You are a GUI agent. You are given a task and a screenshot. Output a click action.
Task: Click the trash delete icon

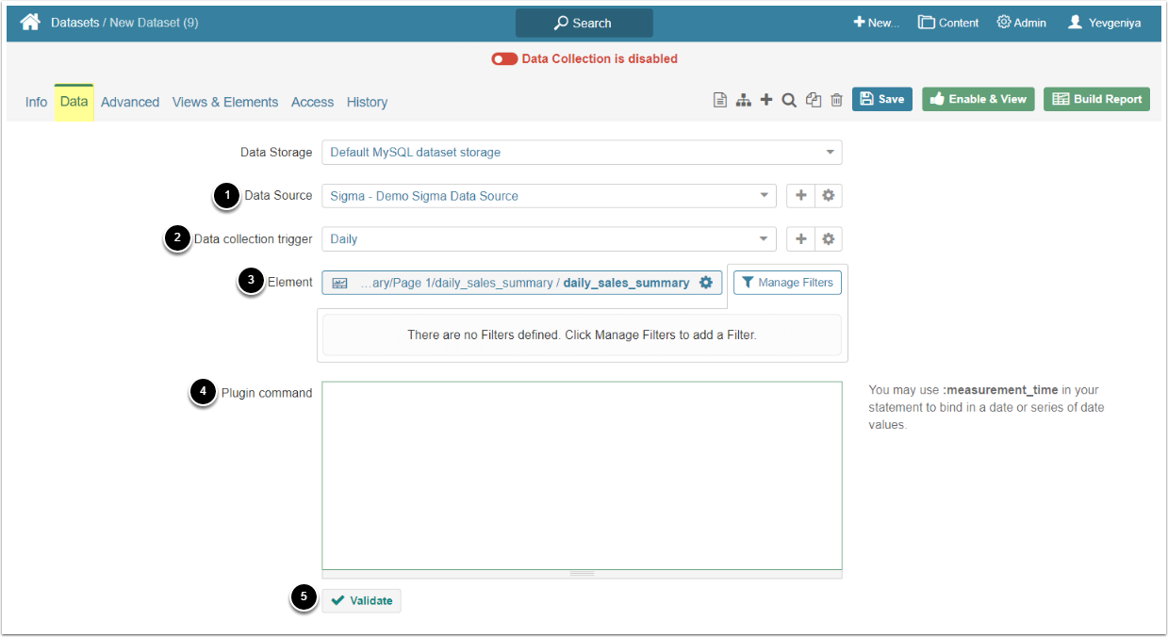(836, 100)
